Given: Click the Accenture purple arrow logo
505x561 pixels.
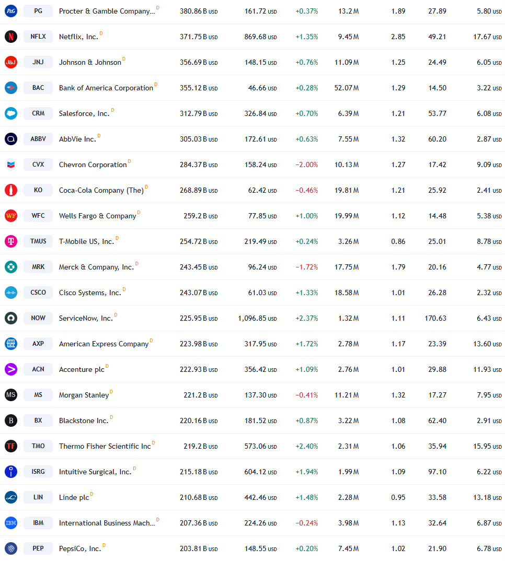Looking at the screenshot, I should pyautogui.click(x=11, y=369).
